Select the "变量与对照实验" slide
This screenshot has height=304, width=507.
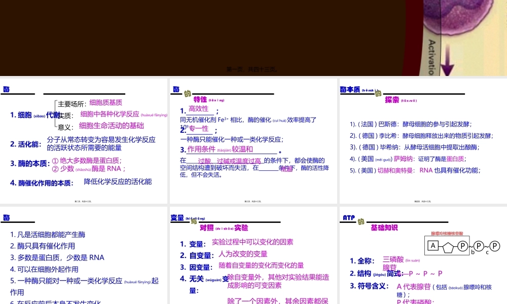252,253
